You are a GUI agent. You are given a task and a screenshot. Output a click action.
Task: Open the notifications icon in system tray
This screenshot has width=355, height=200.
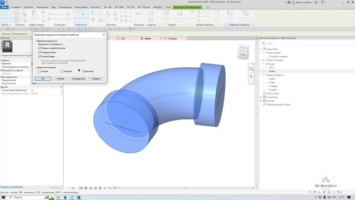349,197
